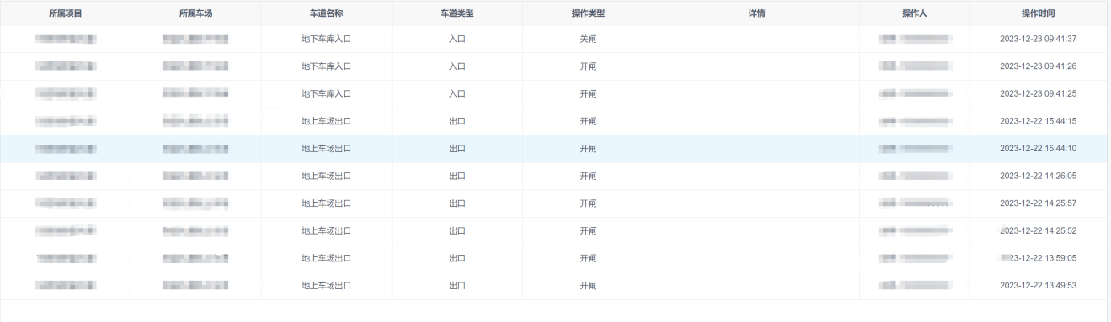Click 地上车场出口 in the 15:44:15 row
1111x322 pixels.
326,121
